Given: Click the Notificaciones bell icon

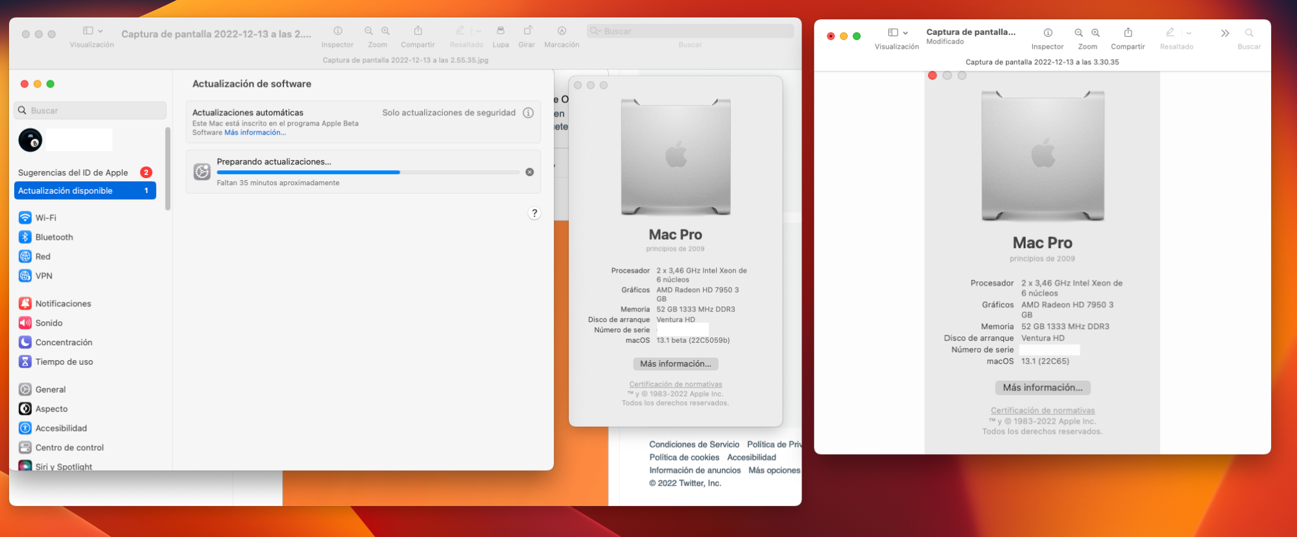Looking at the screenshot, I should coord(25,303).
